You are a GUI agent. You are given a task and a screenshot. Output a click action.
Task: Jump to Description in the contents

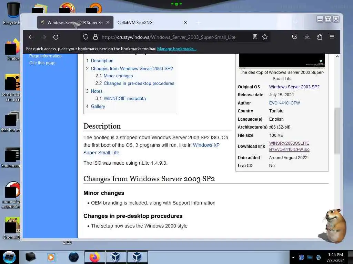tap(102, 60)
